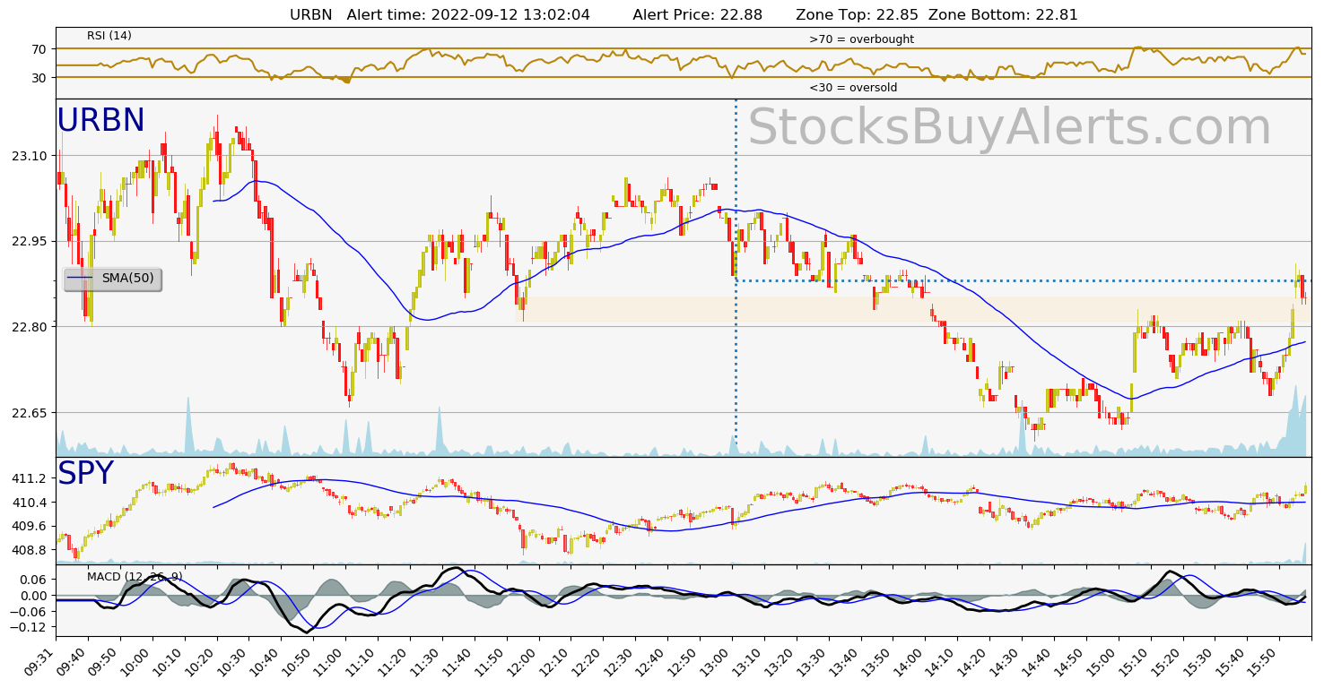Click the 22.65 price axis label
The width and height of the screenshot is (1324, 688).
(29, 413)
